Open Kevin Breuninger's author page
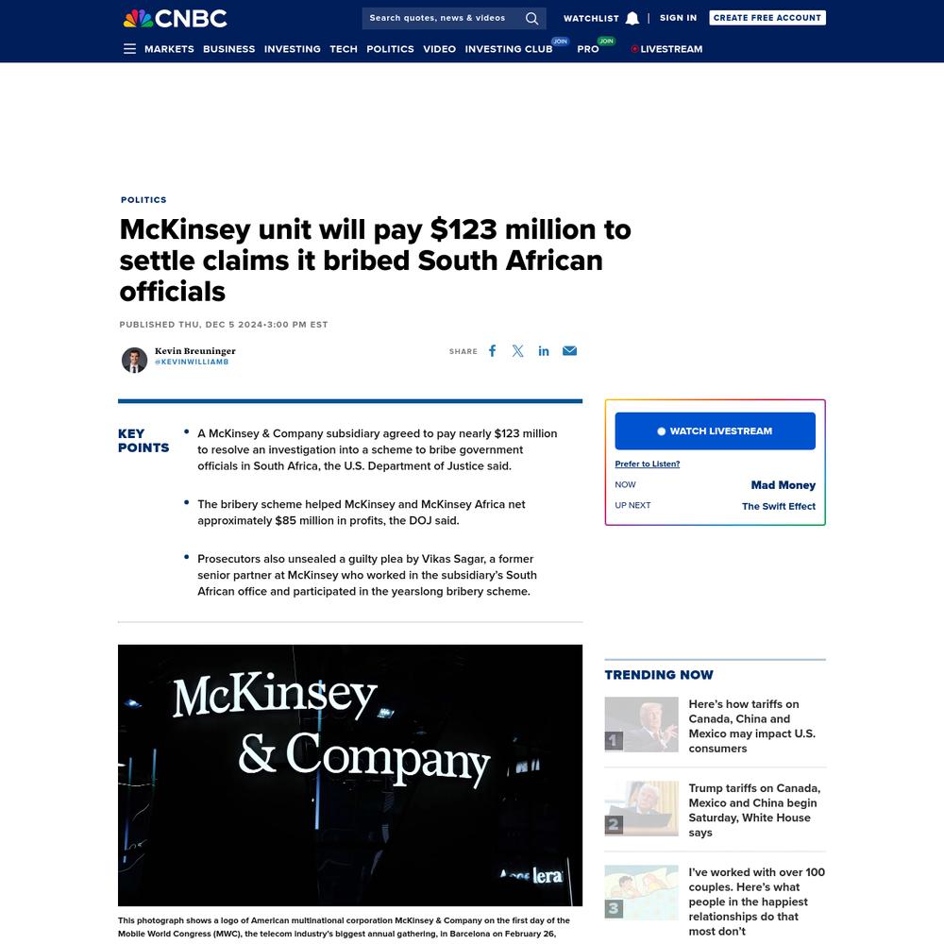Viewport: 944px width, 944px height. tap(195, 351)
